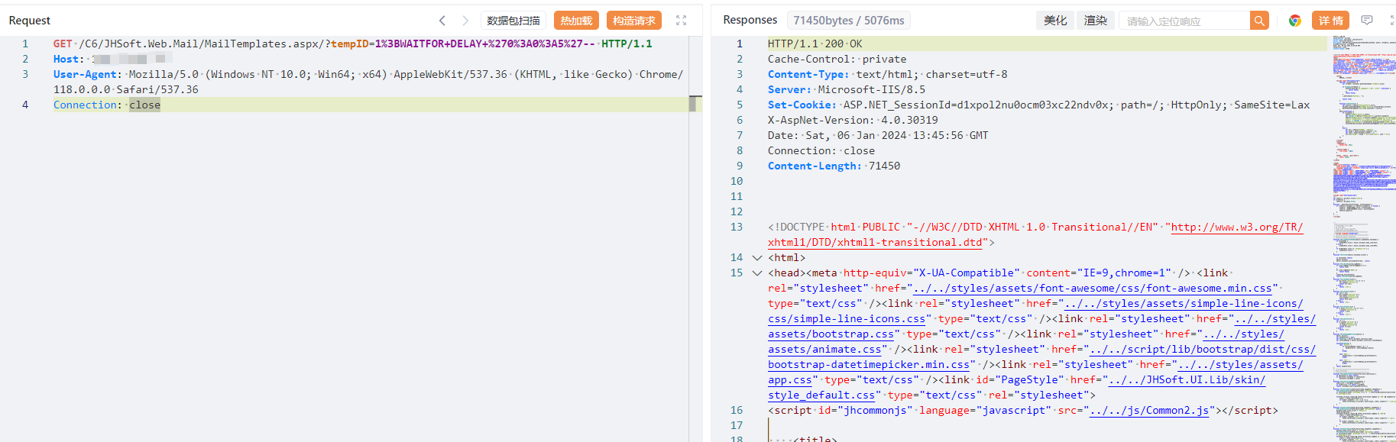Viewport: 1396px width, 442px height.
Task: Click the Content-Type text/html header
Action: [x=887, y=75]
